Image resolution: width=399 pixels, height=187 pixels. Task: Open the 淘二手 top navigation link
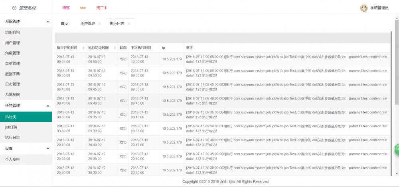coord(102,8)
